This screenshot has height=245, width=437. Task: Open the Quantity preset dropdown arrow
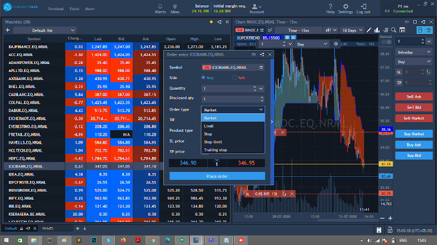(261, 89)
